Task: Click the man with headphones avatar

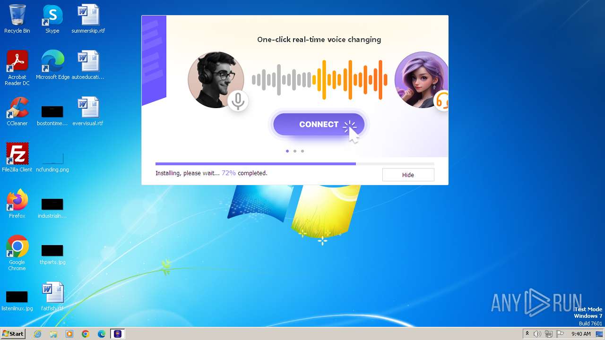Action: click(216, 80)
